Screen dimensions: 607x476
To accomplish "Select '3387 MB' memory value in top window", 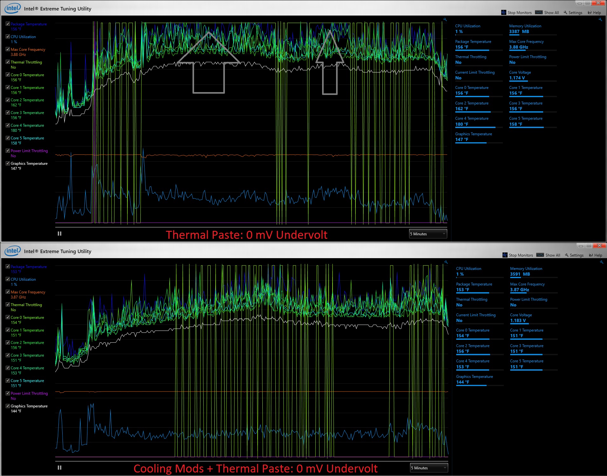I will pyautogui.click(x=519, y=31).
